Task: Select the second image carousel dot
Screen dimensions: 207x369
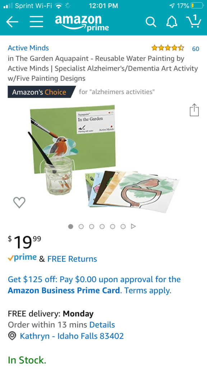Action: [81, 226]
